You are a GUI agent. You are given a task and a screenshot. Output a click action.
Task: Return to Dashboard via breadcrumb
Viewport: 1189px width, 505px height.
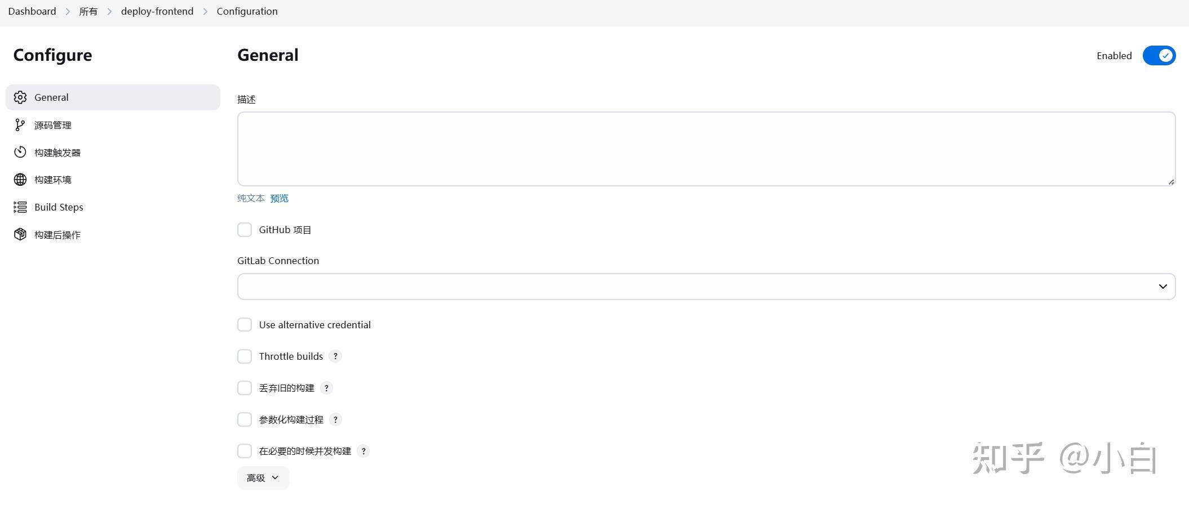32,11
